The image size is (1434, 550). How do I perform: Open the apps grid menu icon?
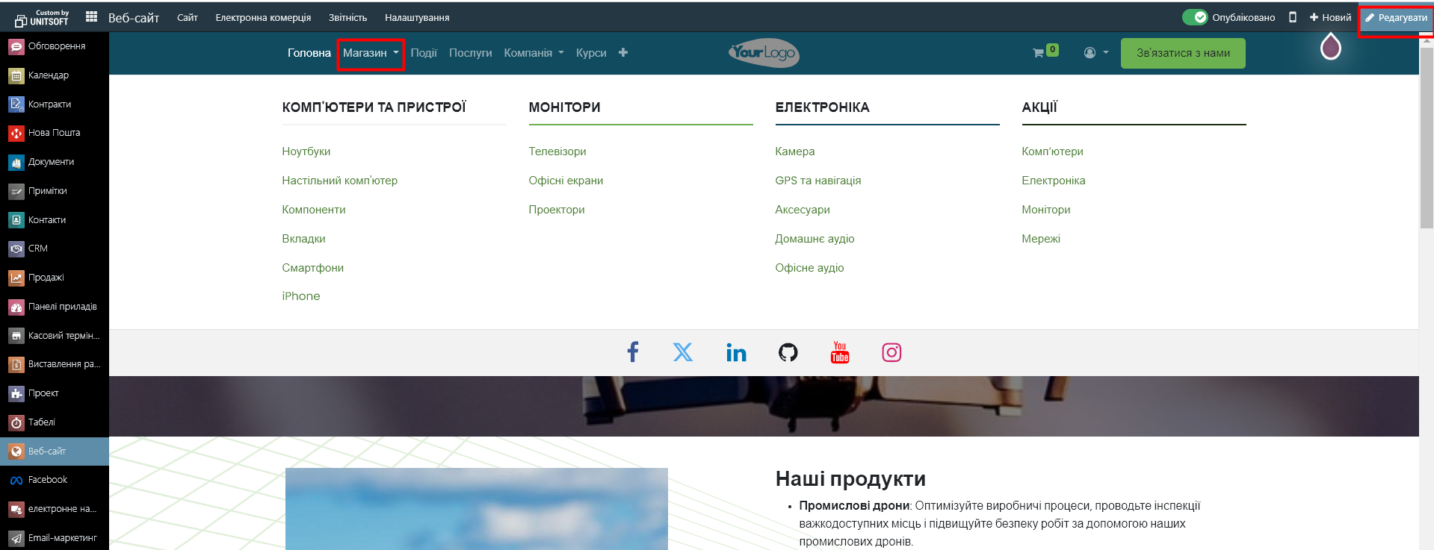coord(91,16)
